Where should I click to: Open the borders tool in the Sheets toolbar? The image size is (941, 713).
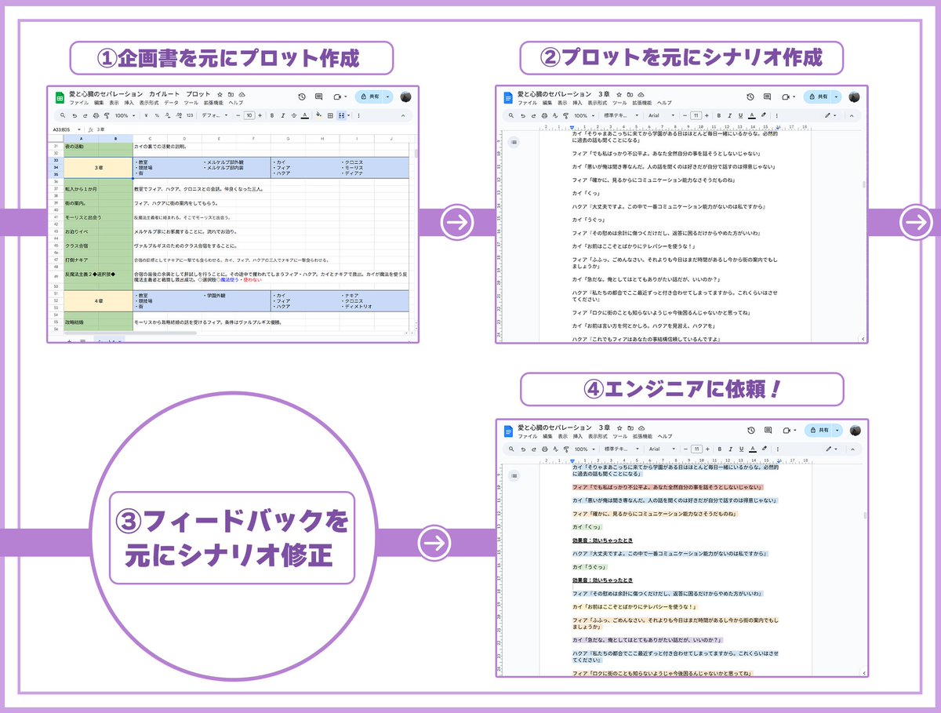point(329,115)
